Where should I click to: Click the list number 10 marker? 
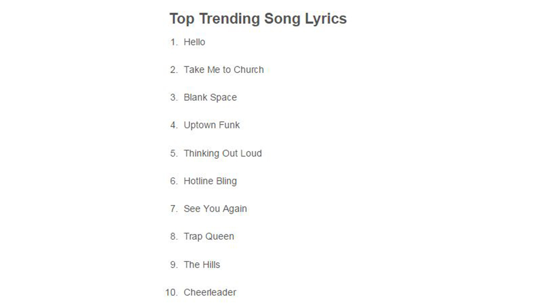click(x=171, y=293)
